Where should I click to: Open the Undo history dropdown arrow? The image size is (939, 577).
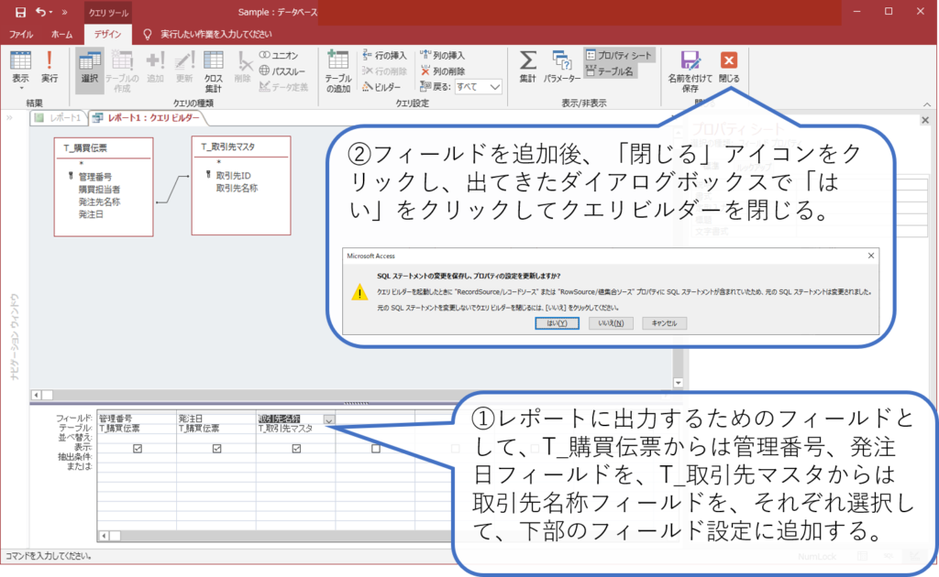[x=51, y=12]
